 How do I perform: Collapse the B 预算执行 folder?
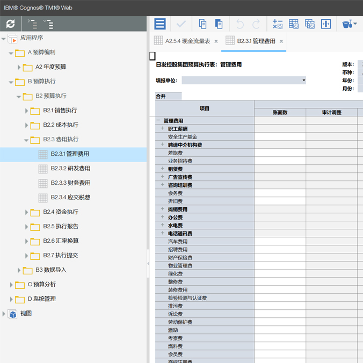11,82
